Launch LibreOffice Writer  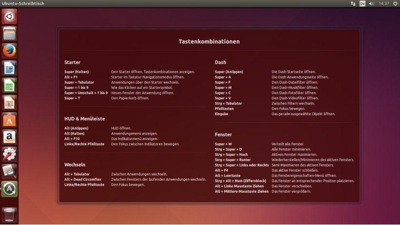10,68
